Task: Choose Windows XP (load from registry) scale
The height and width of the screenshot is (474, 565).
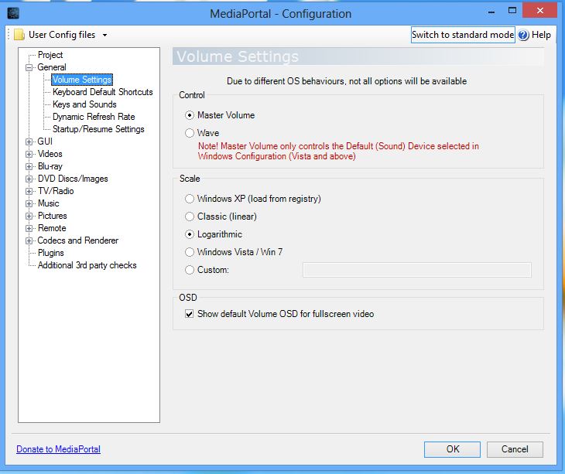Action: point(190,199)
